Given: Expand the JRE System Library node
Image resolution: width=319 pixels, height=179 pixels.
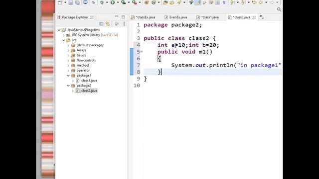Looking at the screenshot, I should point(64,35).
